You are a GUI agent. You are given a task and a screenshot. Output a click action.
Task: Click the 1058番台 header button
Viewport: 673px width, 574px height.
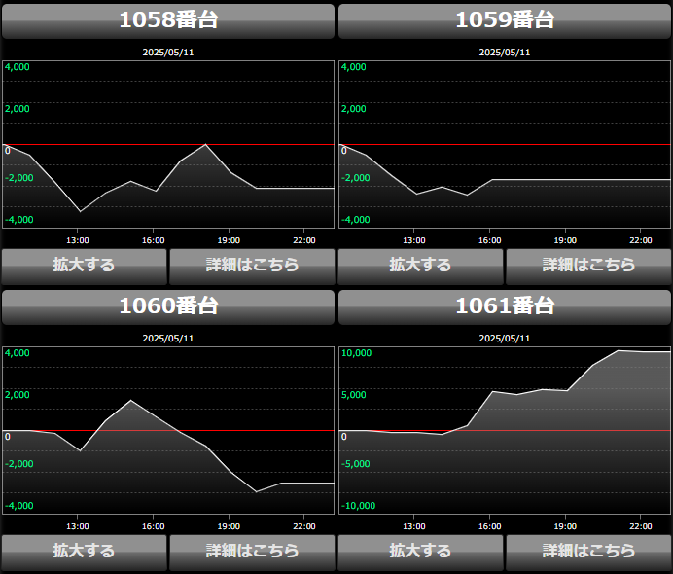(168, 21)
